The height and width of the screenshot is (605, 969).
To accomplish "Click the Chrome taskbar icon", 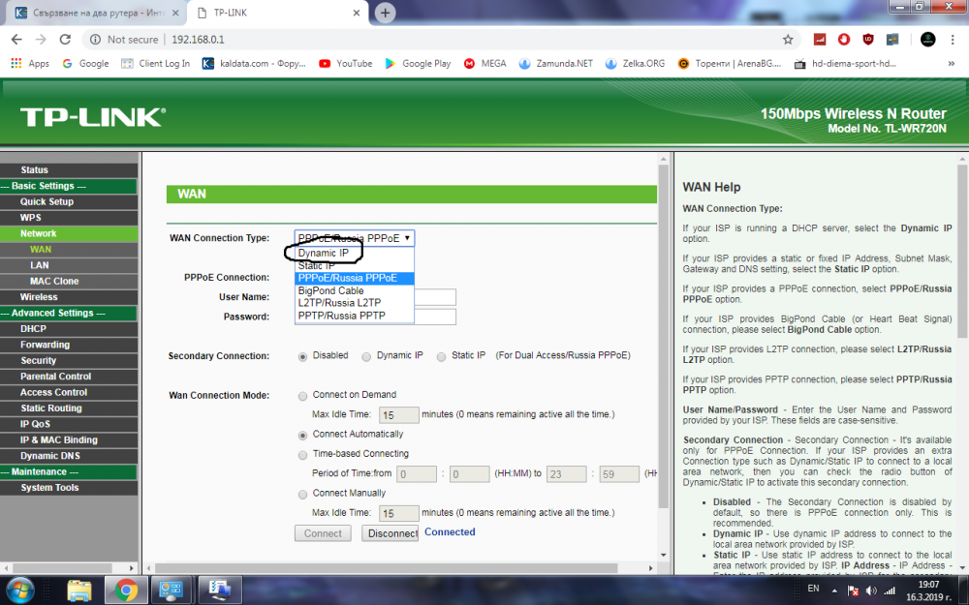I will point(126,590).
